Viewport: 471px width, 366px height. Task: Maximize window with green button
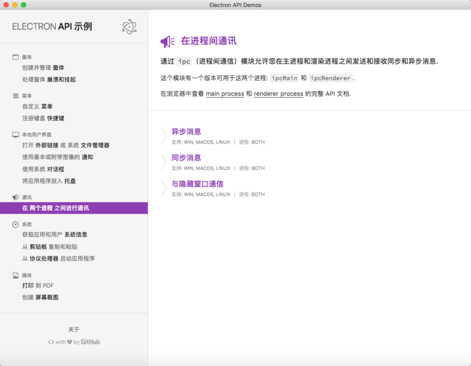24,5
